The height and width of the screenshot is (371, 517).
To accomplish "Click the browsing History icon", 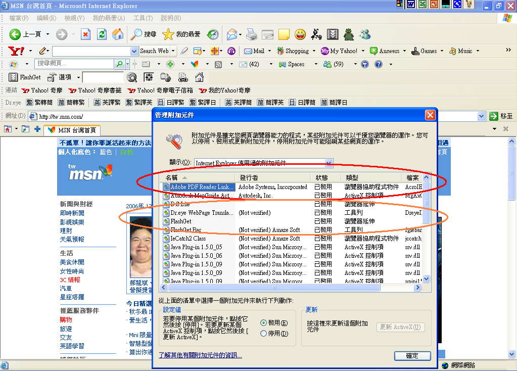I will 213,34.
